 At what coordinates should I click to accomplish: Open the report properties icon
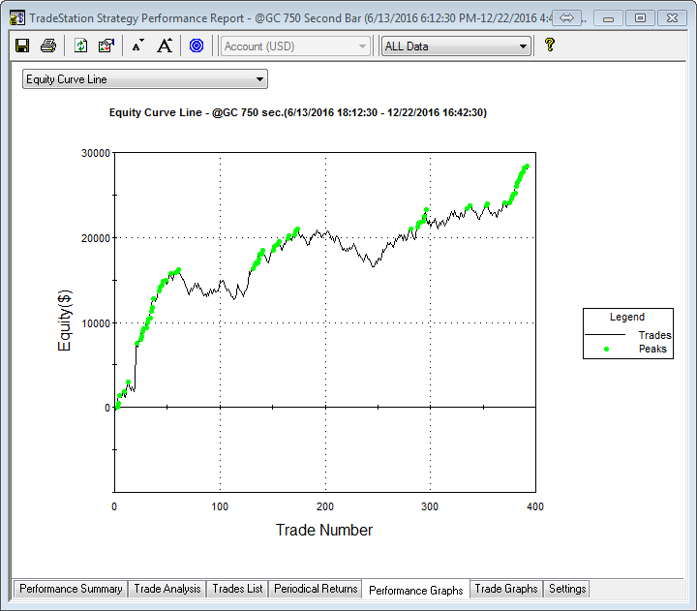(106, 46)
